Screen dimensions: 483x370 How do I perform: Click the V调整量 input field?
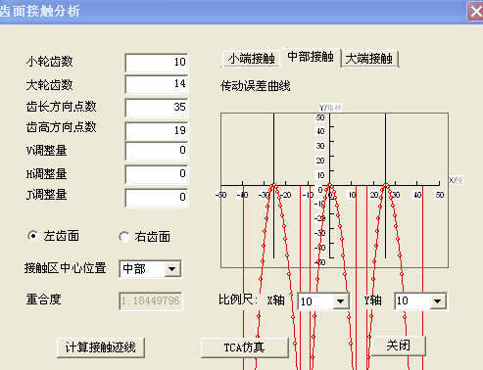pyautogui.click(x=157, y=151)
